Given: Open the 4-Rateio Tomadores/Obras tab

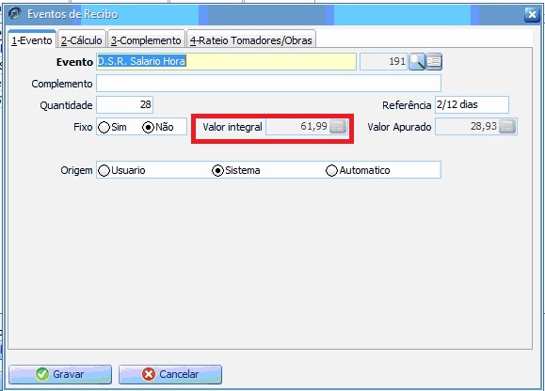Looking at the screenshot, I should 251,40.
